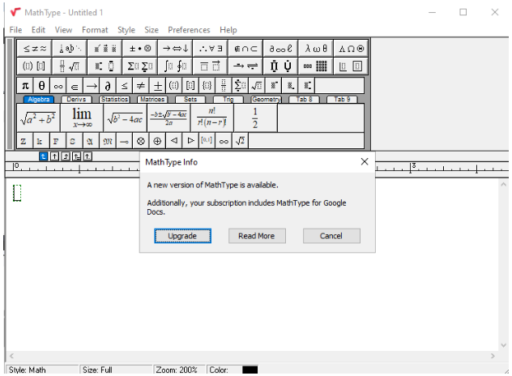Click the black Color swatch in status bar
Image resolution: width=512 pixels, height=376 pixels.
click(x=250, y=370)
